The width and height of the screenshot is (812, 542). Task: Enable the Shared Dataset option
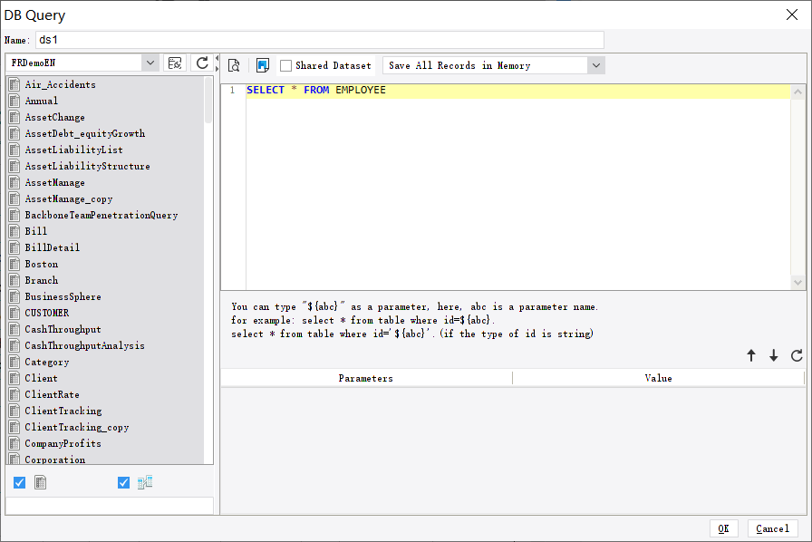pos(287,64)
